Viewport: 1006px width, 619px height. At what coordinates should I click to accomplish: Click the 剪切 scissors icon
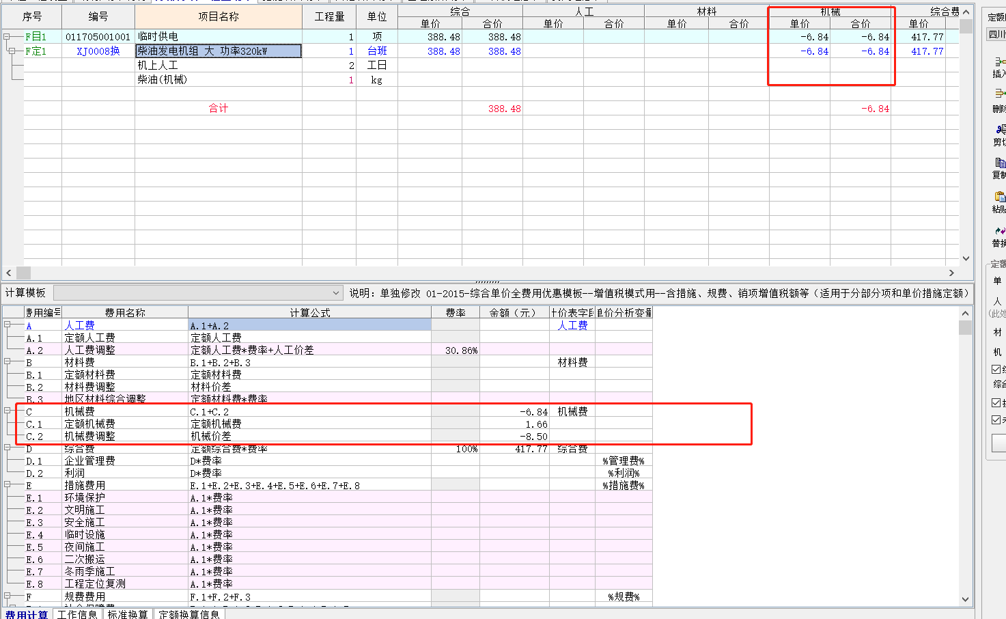tap(1000, 129)
